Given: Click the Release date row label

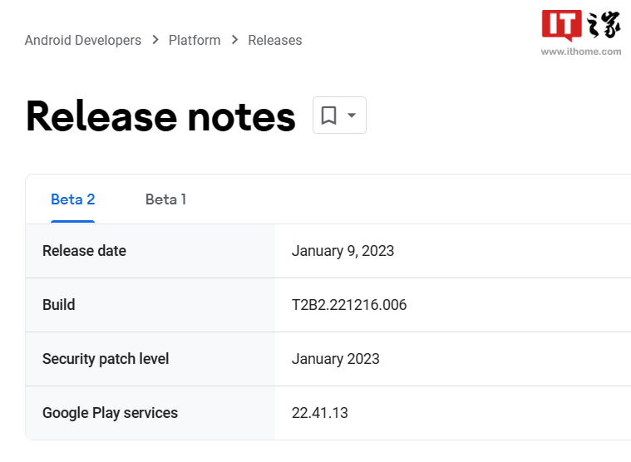Looking at the screenshot, I should tap(84, 251).
